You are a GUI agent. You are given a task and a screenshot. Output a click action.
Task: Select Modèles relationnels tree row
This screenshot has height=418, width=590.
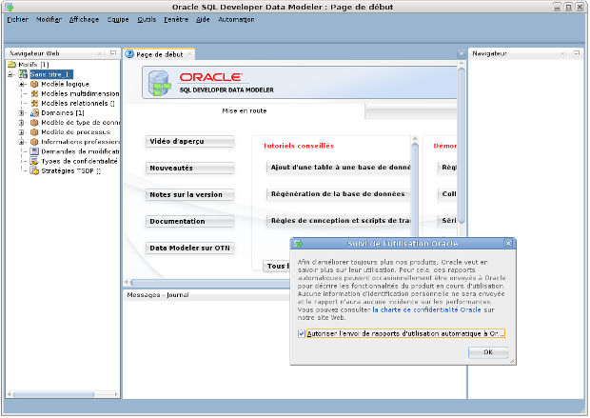(x=78, y=103)
